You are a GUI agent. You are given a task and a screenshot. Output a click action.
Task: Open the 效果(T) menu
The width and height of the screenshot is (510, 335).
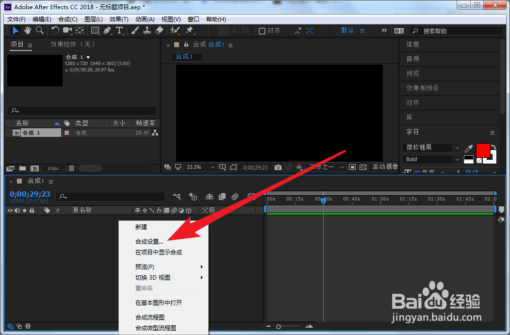(x=119, y=19)
